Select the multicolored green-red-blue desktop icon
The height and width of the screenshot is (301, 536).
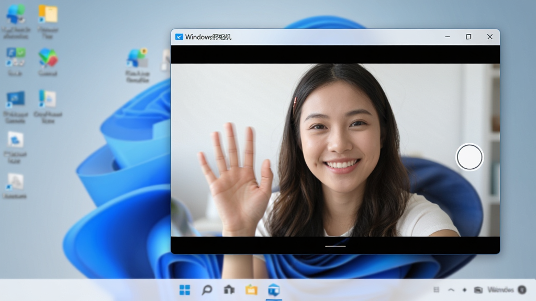point(48,57)
